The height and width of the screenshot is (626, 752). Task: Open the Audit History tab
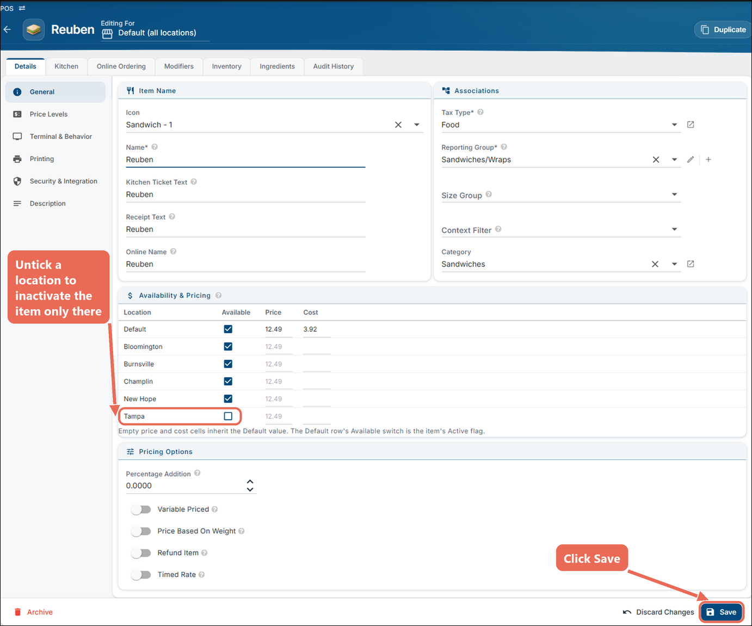(334, 66)
